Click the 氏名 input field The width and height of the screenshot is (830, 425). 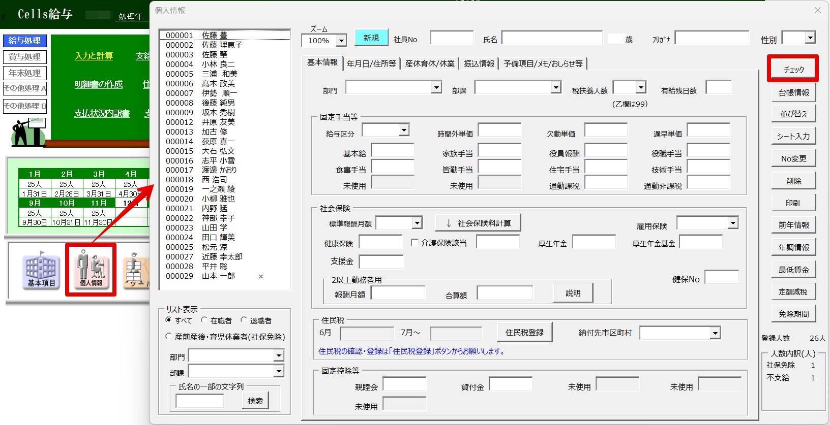[552, 38]
